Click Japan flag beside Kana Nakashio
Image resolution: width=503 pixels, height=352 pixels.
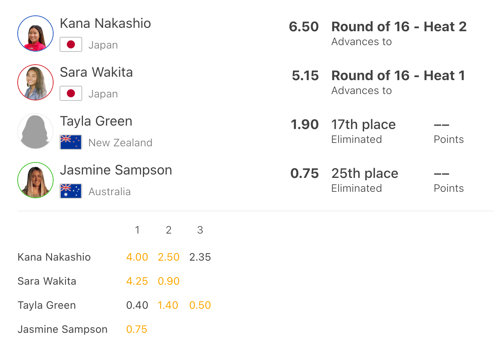click(x=71, y=44)
